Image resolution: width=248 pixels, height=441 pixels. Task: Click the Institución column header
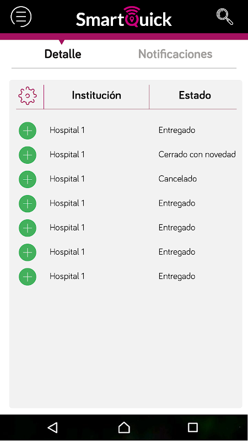point(96,95)
